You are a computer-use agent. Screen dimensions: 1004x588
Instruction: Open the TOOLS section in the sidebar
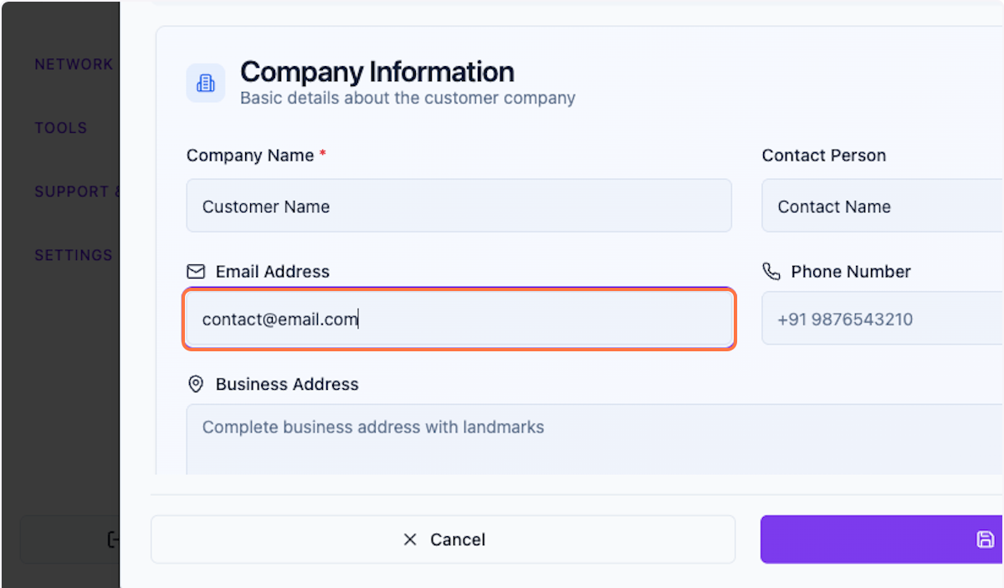click(61, 127)
